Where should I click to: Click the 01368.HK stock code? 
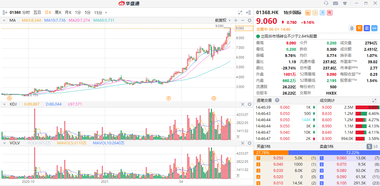[267, 13]
